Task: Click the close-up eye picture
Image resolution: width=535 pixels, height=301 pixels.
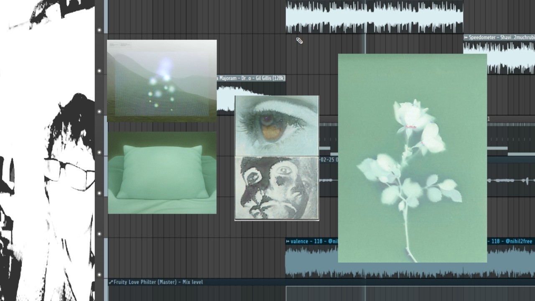Action: (x=277, y=126)
